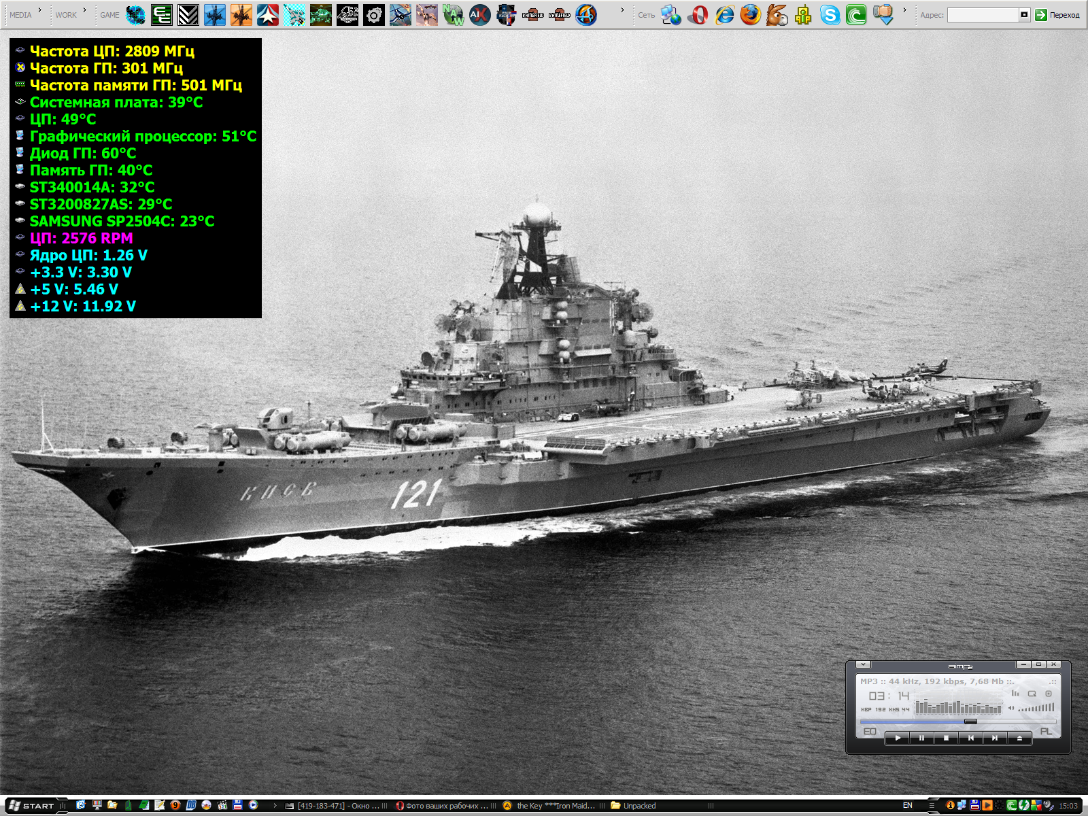
Task: Open the MEDIA toolbar label
Action: (20, 15)
